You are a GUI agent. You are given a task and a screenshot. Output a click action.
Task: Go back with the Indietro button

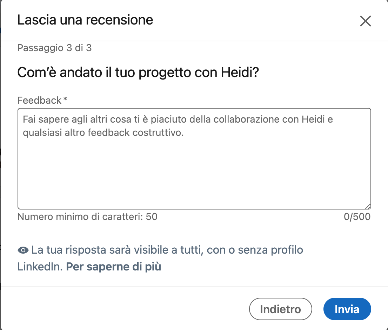click(x=280, y=309)
